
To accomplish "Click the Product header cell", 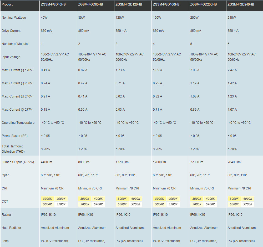I will click(x=7, y=4).
